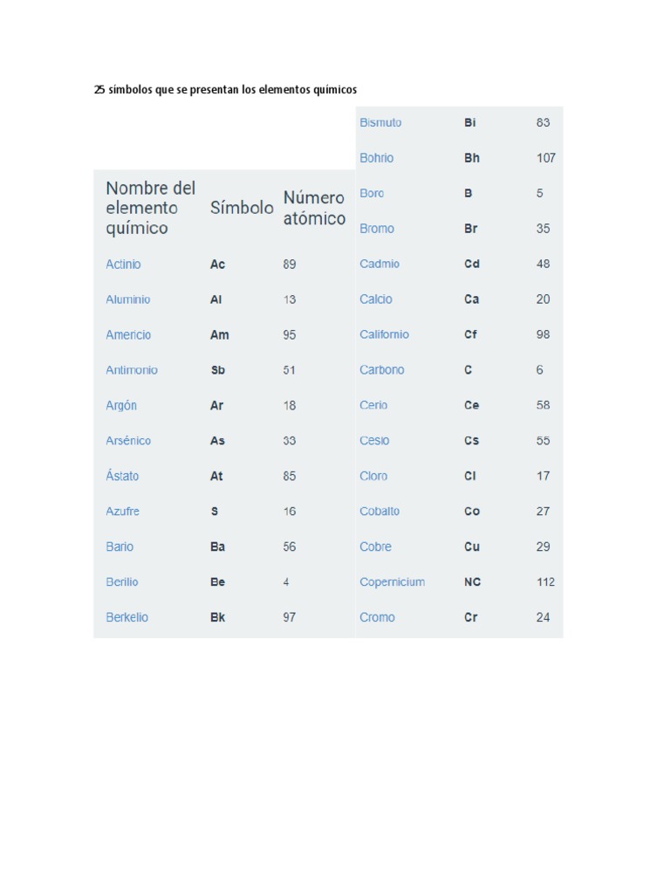670x894 pixels.
Task: Select the Cobalto element link
Action: pyautogui.click(x=379, y=512)
